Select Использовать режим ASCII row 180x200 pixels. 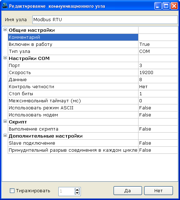73,108
